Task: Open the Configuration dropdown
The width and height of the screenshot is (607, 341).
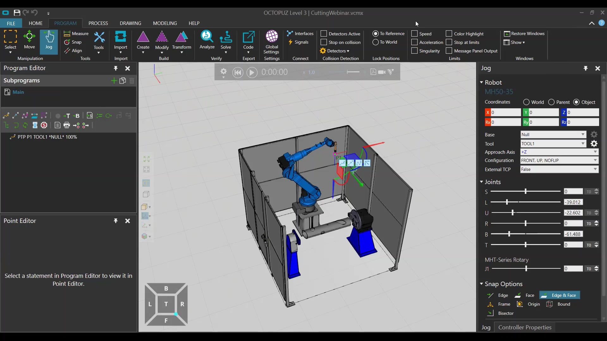Action: coord(560,160)
